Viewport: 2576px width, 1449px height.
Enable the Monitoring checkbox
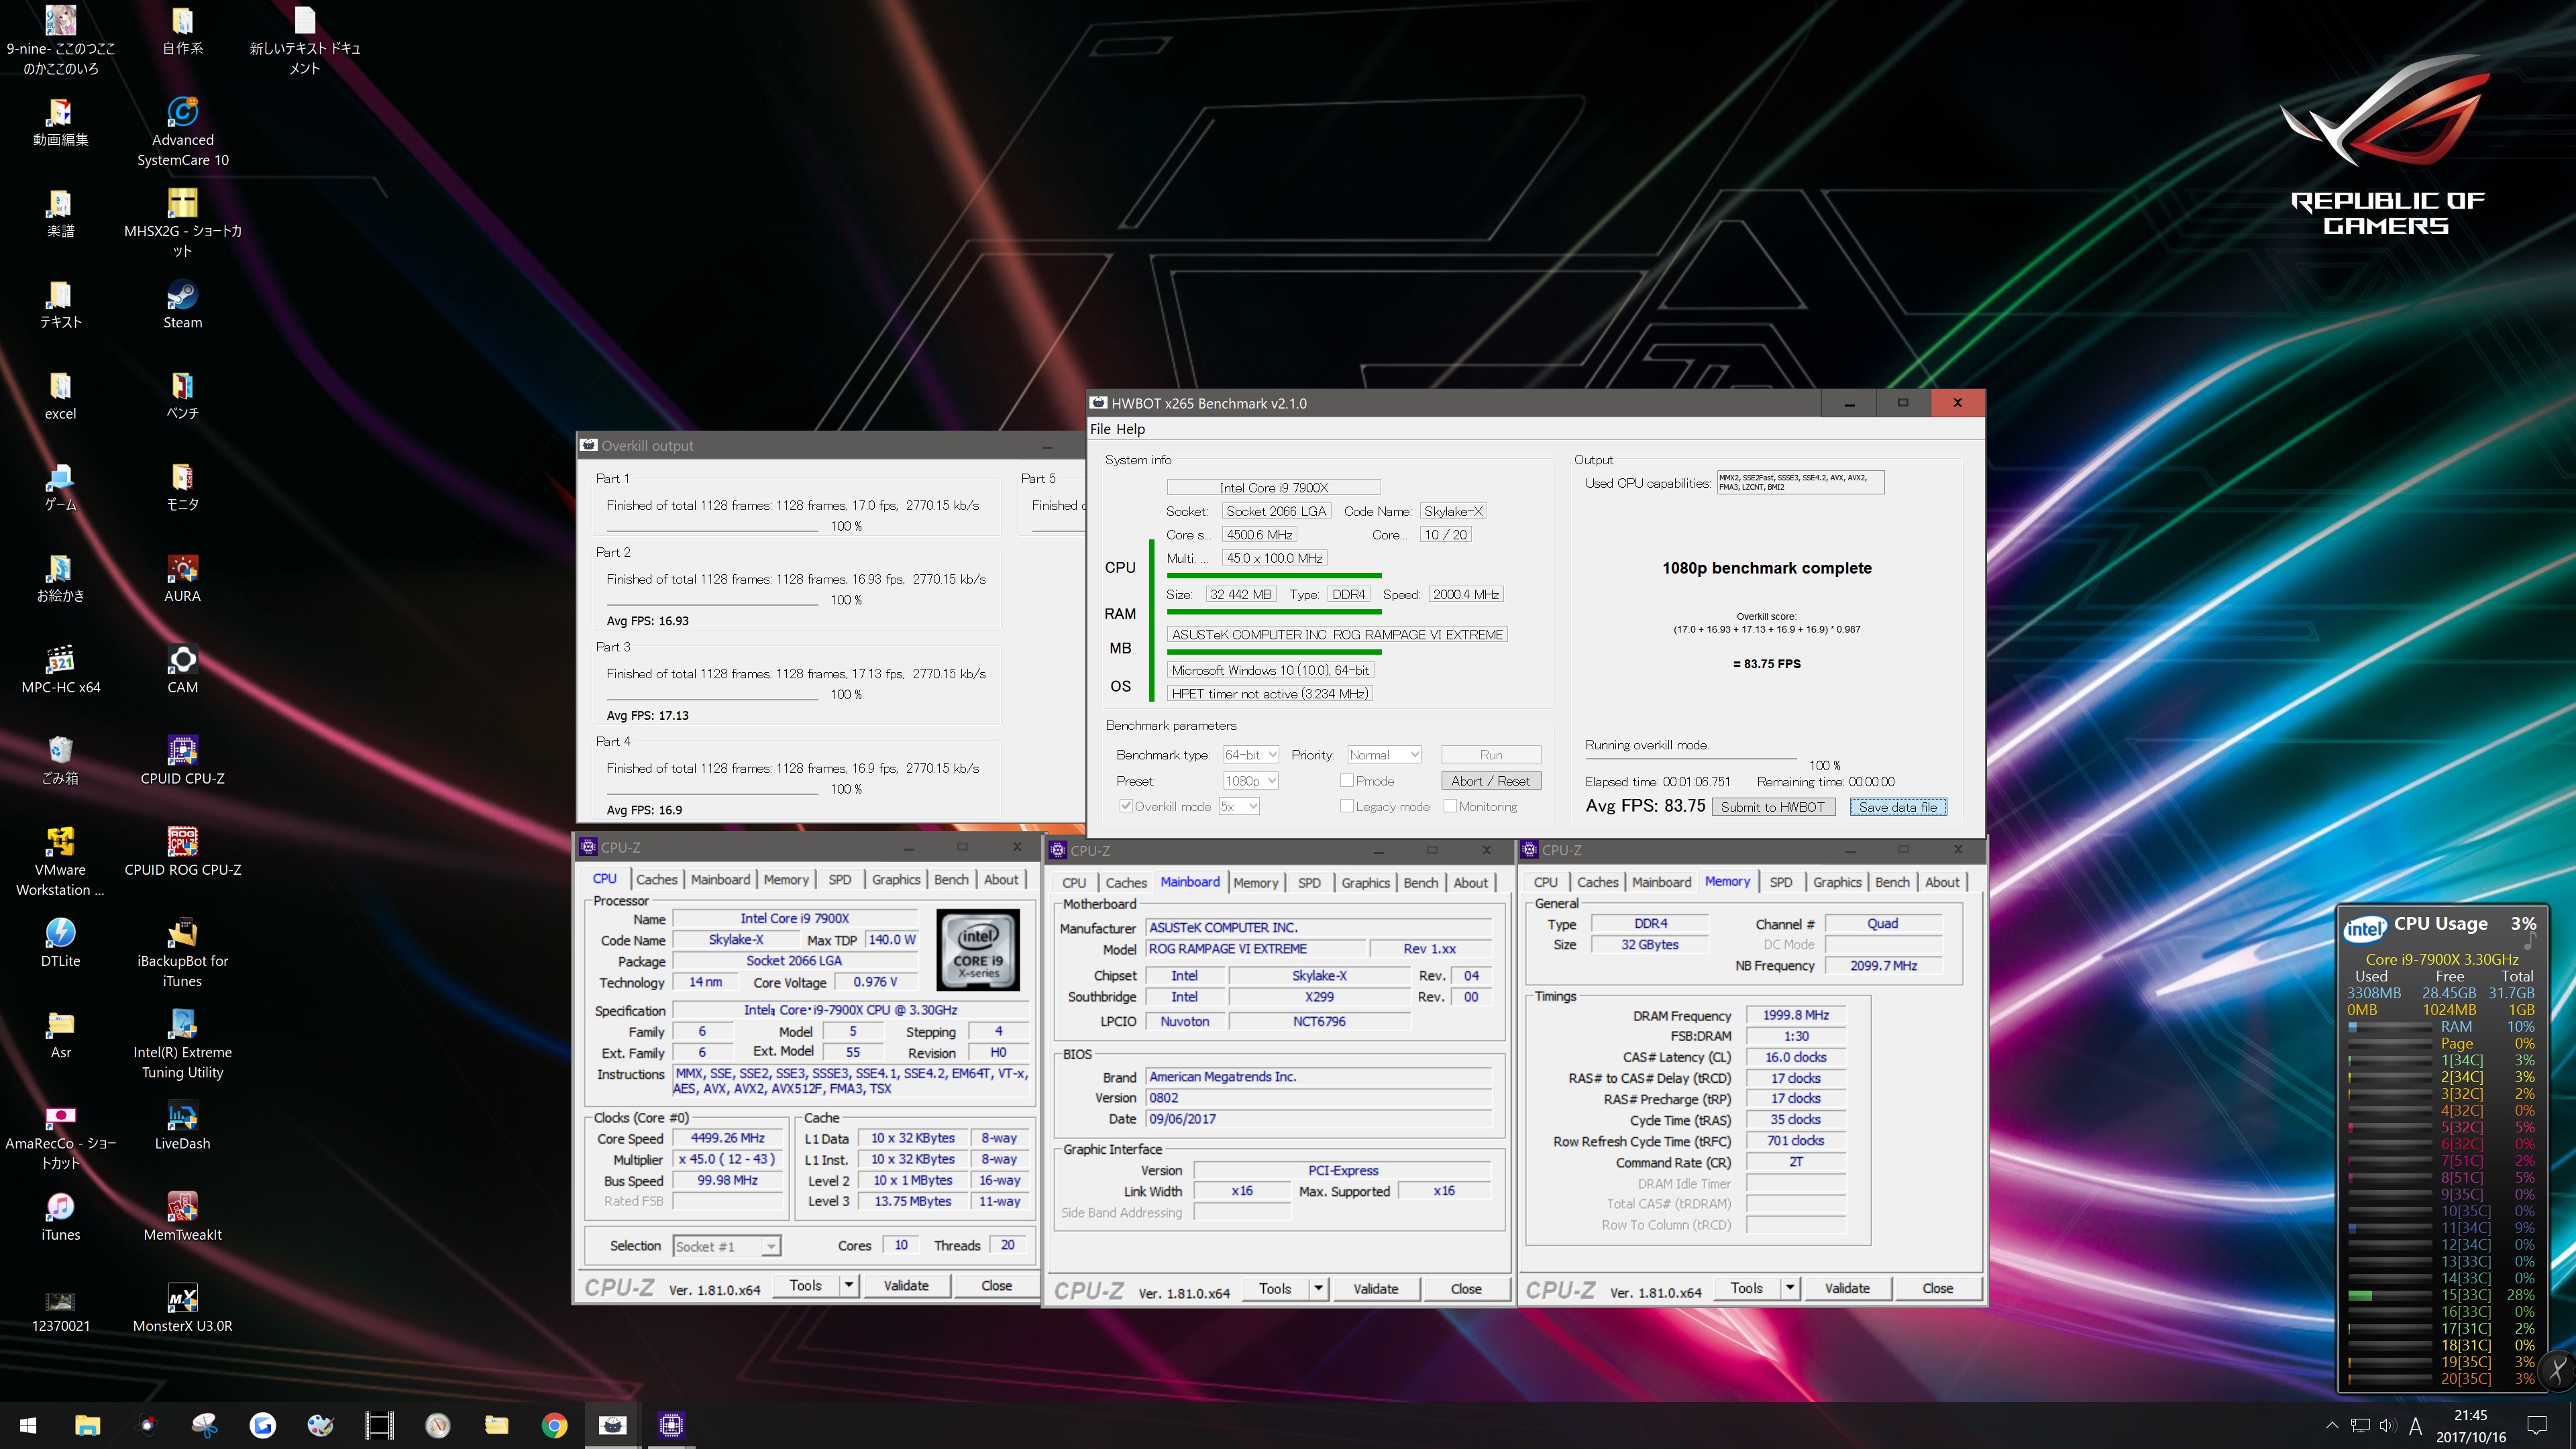point(1450,806)
